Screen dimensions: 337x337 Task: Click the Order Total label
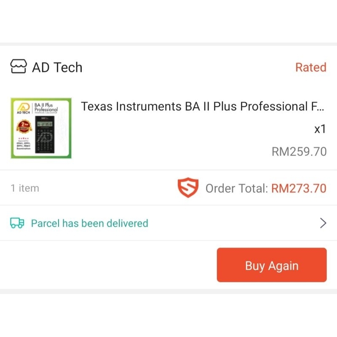tap(236, 188)
